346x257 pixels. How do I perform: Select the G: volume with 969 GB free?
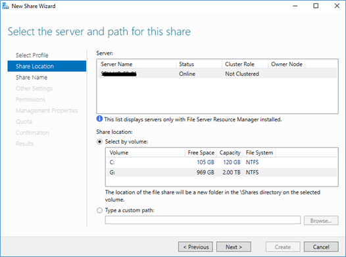222,173
